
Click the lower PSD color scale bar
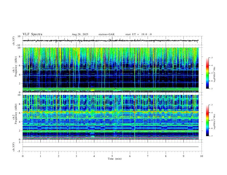[208, 120]
